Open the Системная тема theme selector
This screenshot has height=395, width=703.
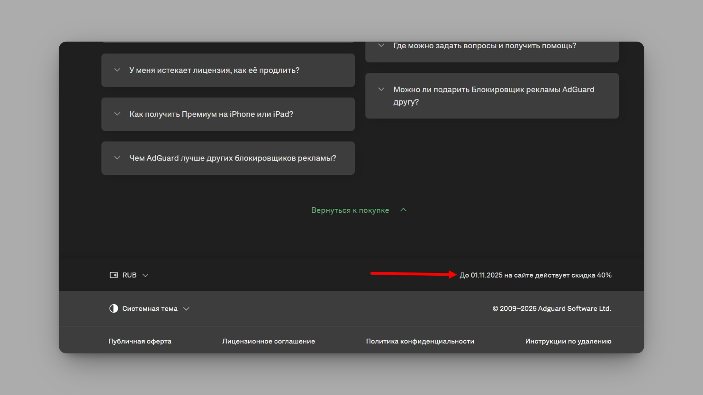[x=150, y=308]
